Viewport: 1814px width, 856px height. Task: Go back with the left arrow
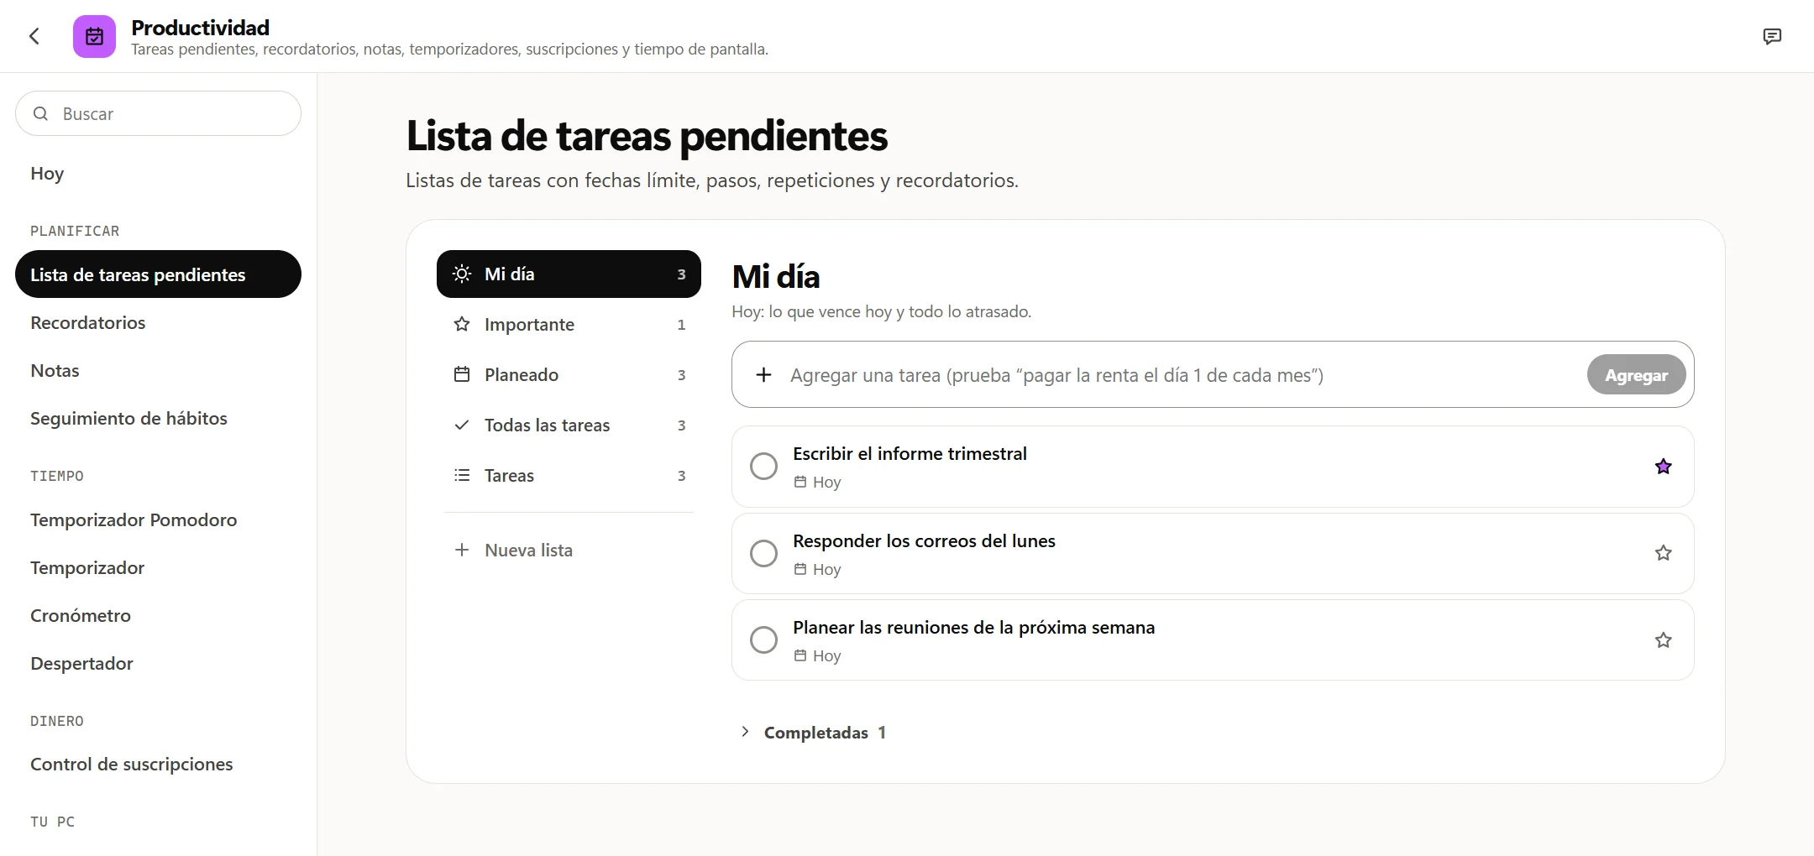click(x=34, y=36)
